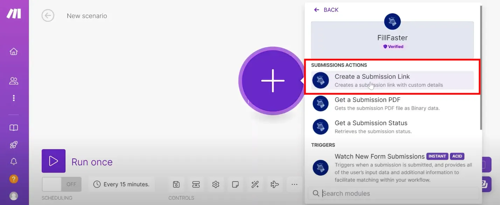This screenshot has width=500, height=205.
Task: Open the 'Every 15 minutes.' schedule setting
Action: (121, 184)
